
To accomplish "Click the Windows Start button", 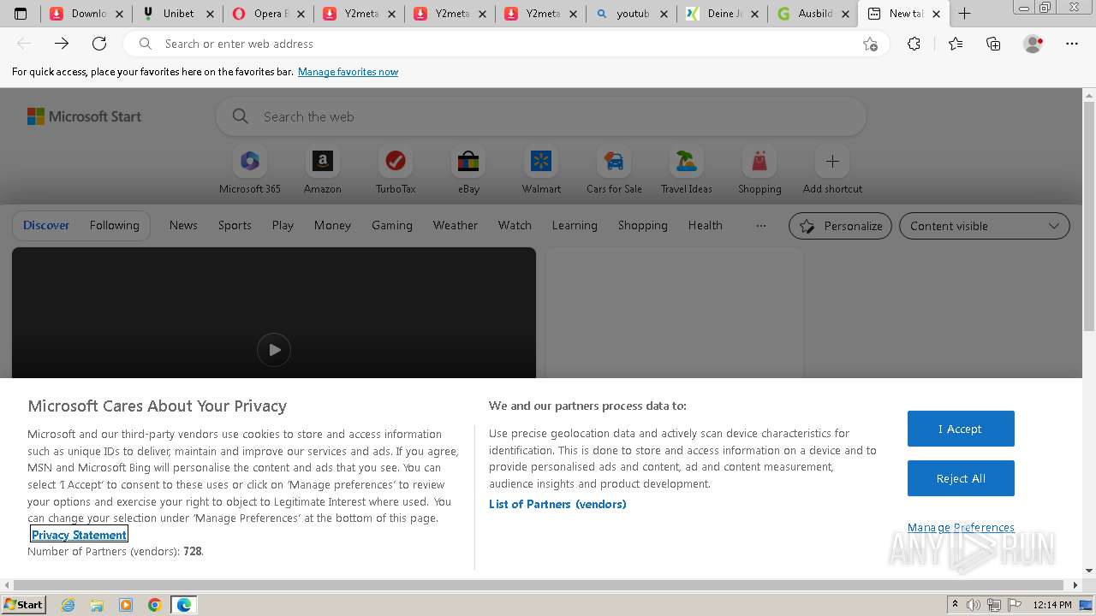I will (x=23, y=605).
